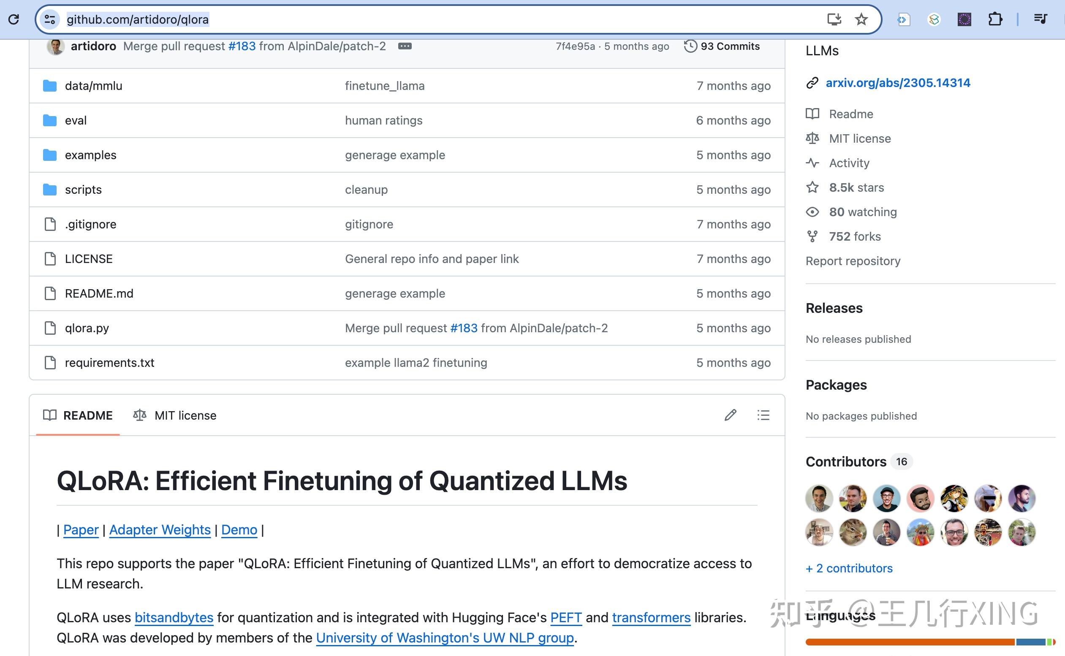This screenshot has height=656, width=1065.
Task: Reload the page
Action: [14, 19]
